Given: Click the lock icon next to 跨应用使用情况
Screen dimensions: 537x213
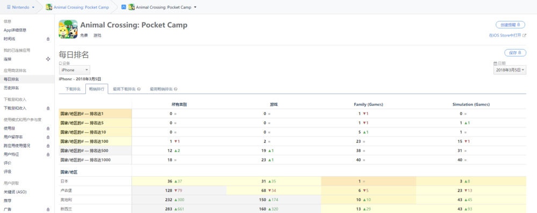Looking at the screenshot, I should 48,146.
